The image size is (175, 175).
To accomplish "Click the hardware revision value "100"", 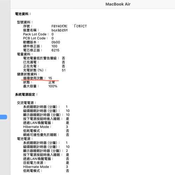I will pos(54,46).
